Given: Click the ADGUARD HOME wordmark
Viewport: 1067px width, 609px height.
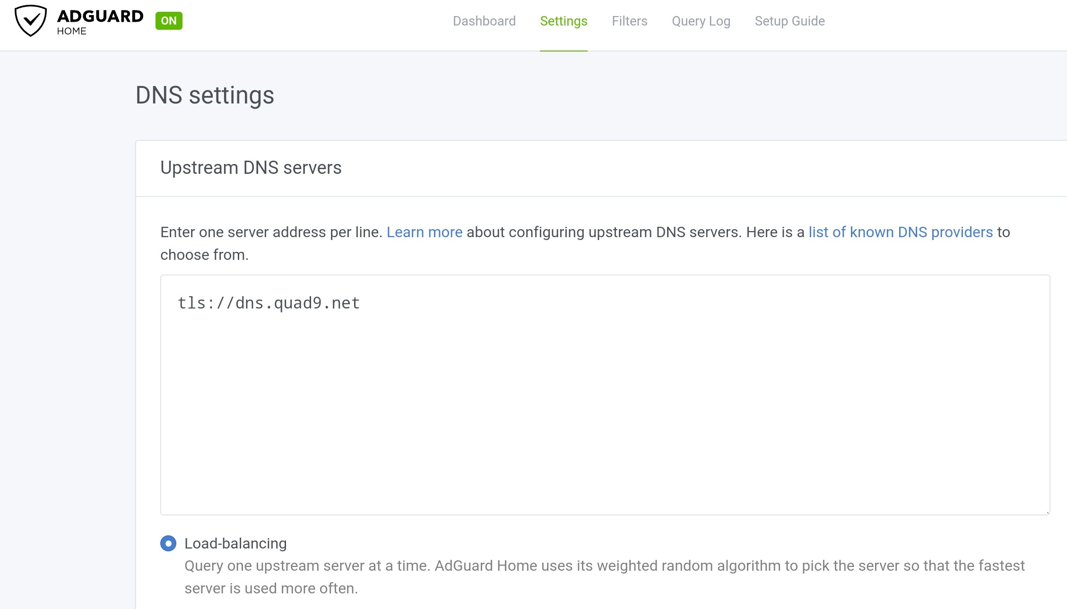Looking at the screenshot, I should [100, 22].
